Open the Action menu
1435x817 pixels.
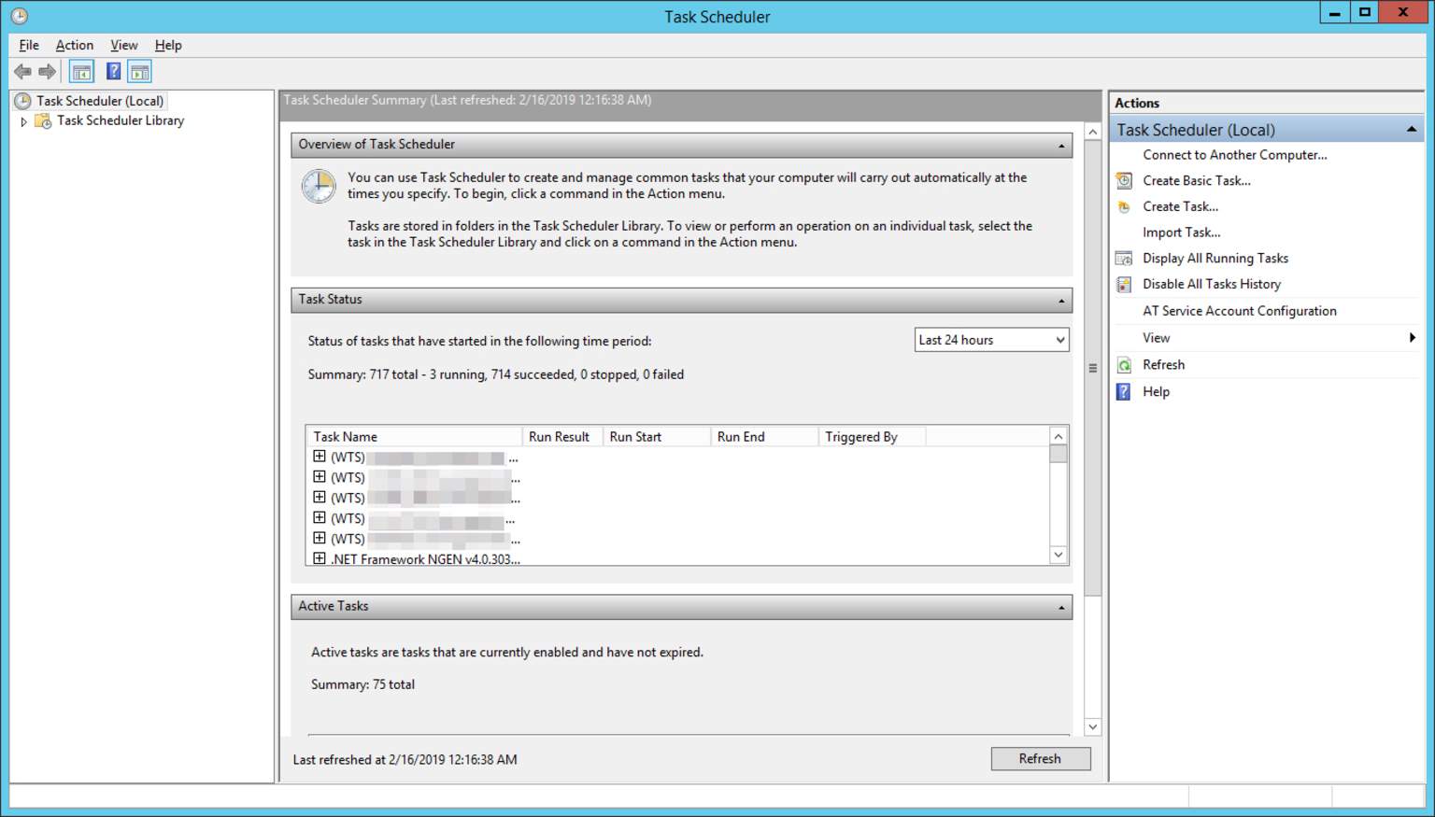(74, 44)
